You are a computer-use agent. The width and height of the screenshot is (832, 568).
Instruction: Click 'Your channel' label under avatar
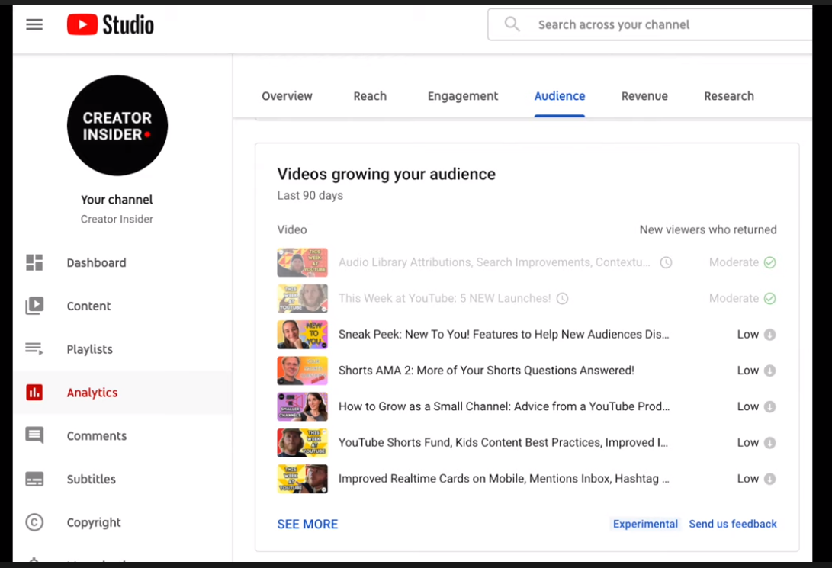(117, 200)
